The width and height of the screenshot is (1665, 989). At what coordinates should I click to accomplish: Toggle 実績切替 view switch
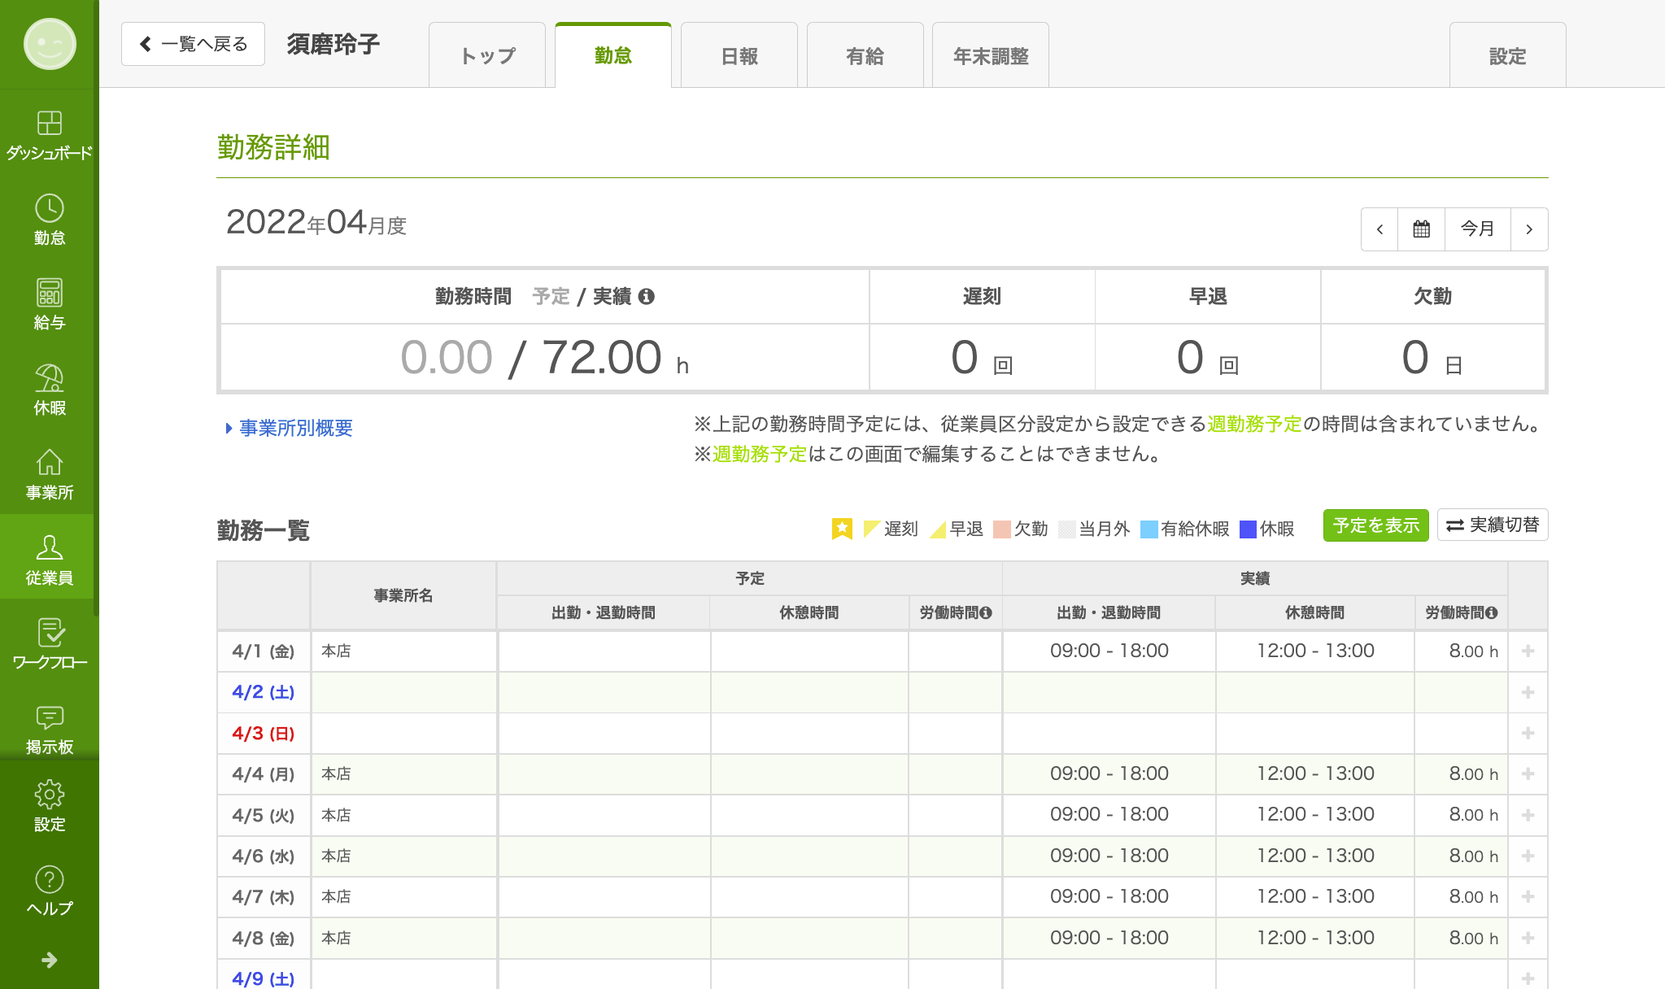pos(1493,525)
